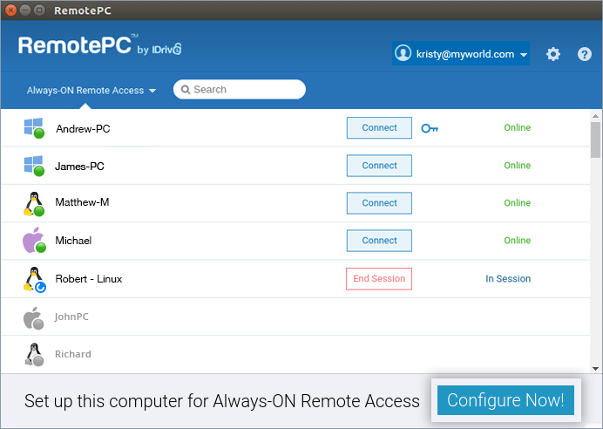The height and width of the screenshot is (429, 603).
Task: Open the settings gear icon
Action: [553, 54]
